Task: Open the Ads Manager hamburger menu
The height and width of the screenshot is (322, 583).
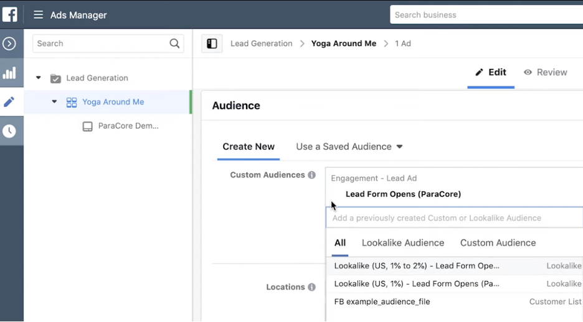Action: pos(38,15)
